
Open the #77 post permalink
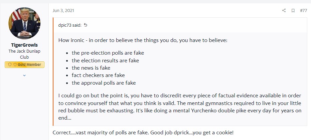point(303,11)
